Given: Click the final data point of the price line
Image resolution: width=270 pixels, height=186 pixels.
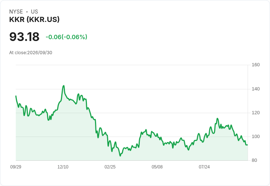Looking at the screenshot, I should (248, 145).
